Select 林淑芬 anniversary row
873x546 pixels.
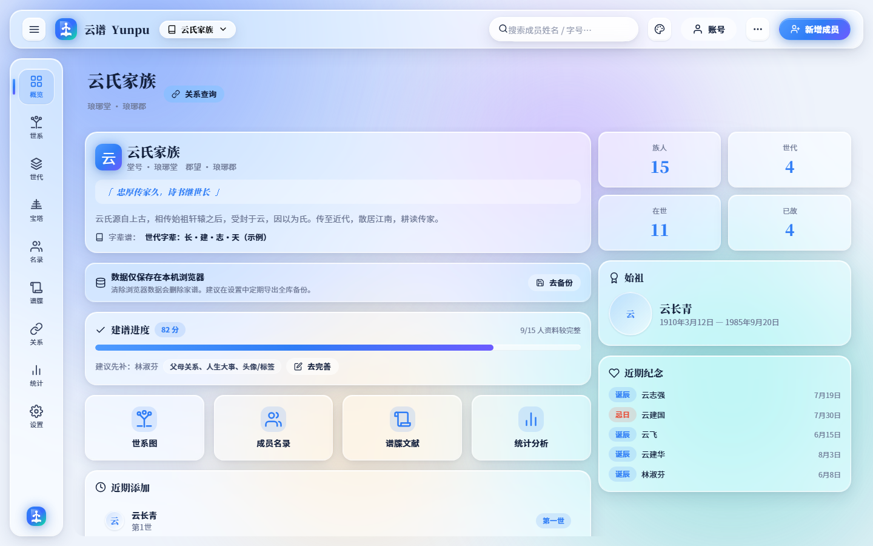[724, 474]
